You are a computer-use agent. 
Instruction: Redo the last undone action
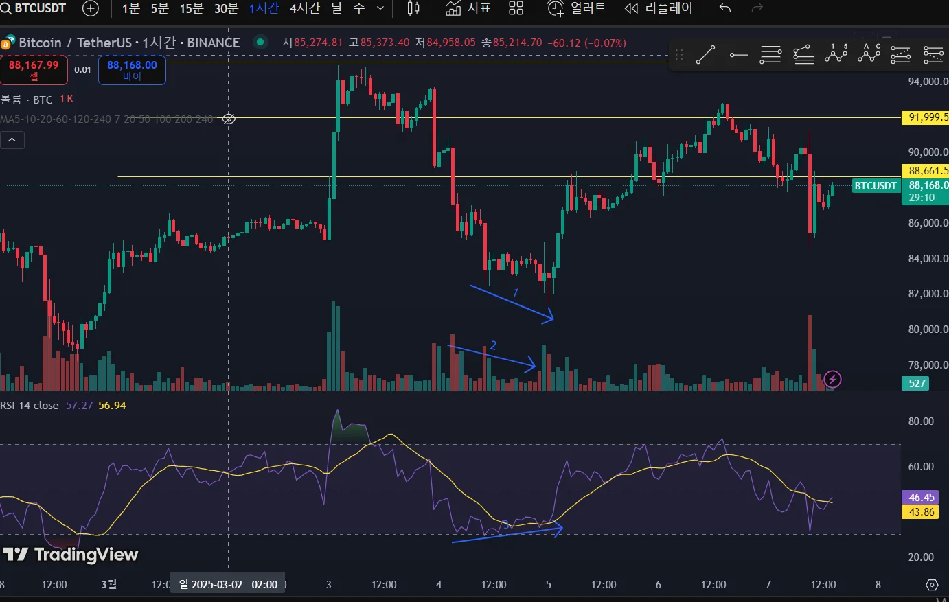[x=757, y=8]
